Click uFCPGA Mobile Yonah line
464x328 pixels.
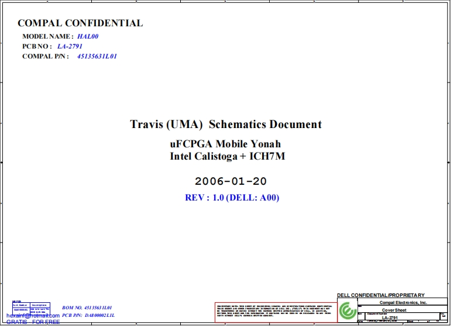click(225, 144)
